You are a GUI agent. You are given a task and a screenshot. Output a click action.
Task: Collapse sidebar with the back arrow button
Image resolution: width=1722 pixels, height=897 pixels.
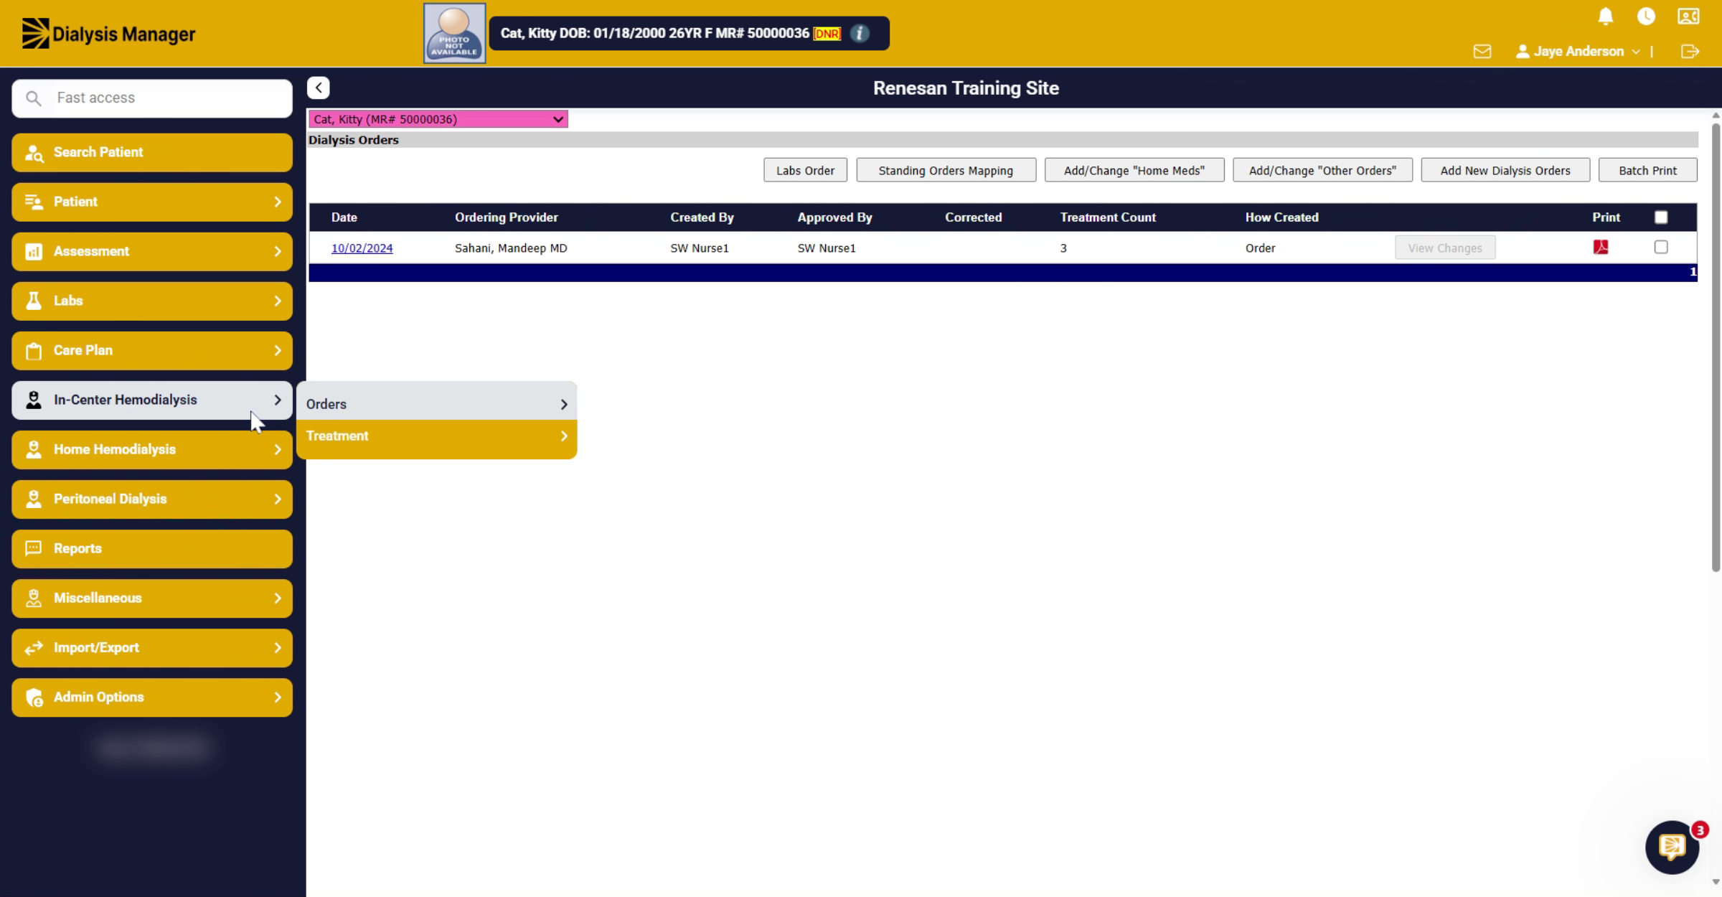319,88
